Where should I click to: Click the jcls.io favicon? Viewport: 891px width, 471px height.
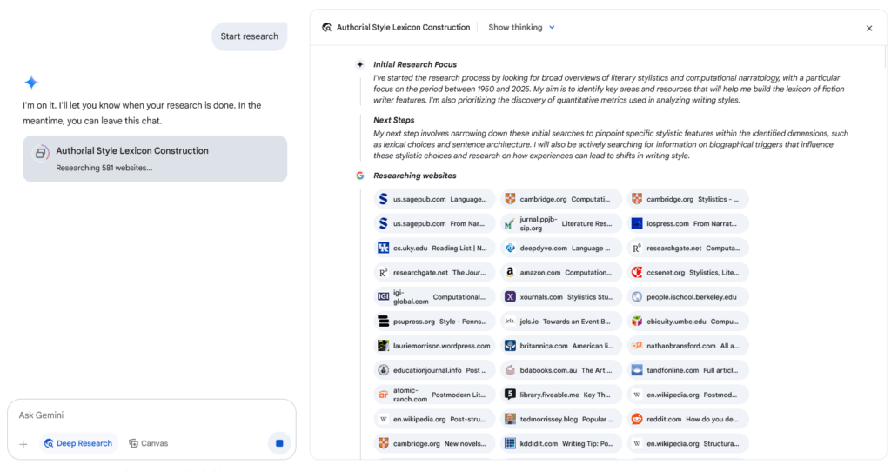click(x=510, y=322)
